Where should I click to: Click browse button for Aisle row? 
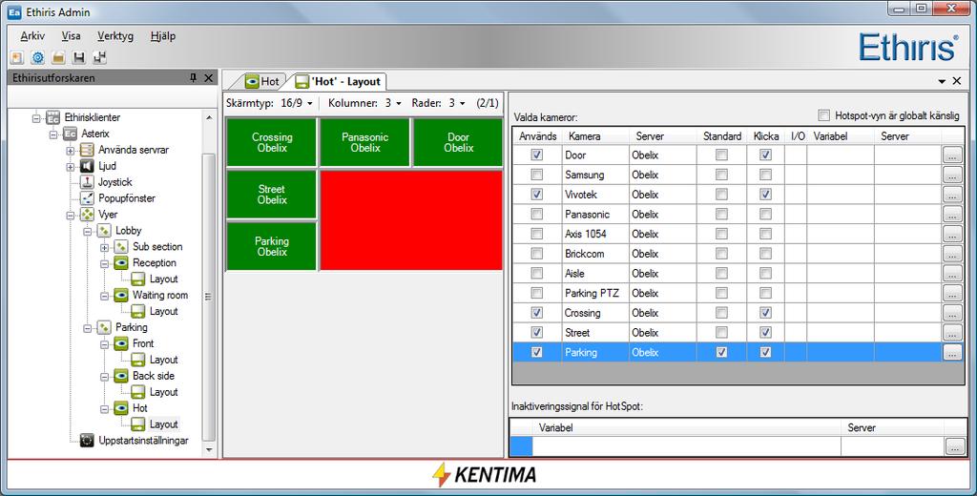951,274
